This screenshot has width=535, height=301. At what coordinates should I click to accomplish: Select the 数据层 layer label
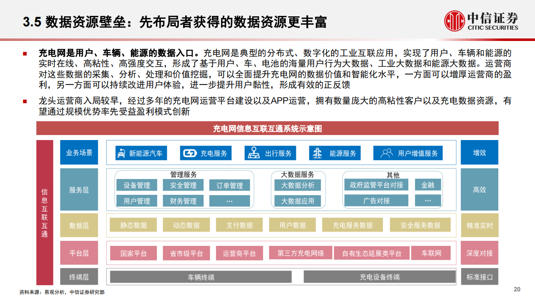(x=79, y=225)
